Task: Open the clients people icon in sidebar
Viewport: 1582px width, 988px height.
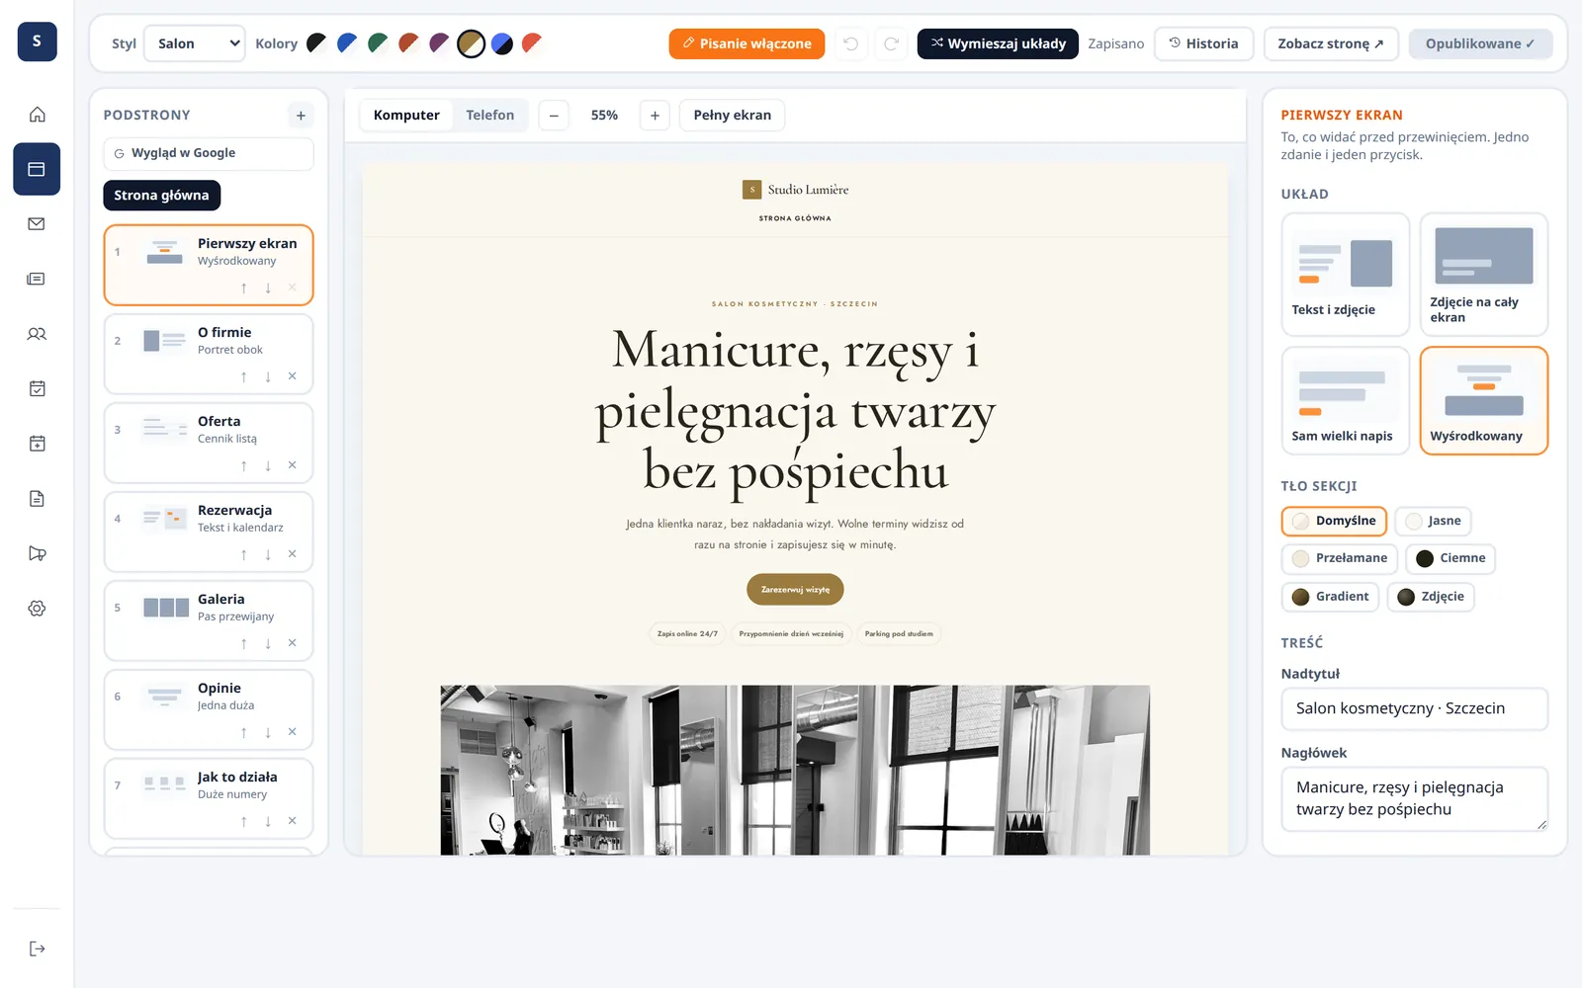Action: [37, 334]
